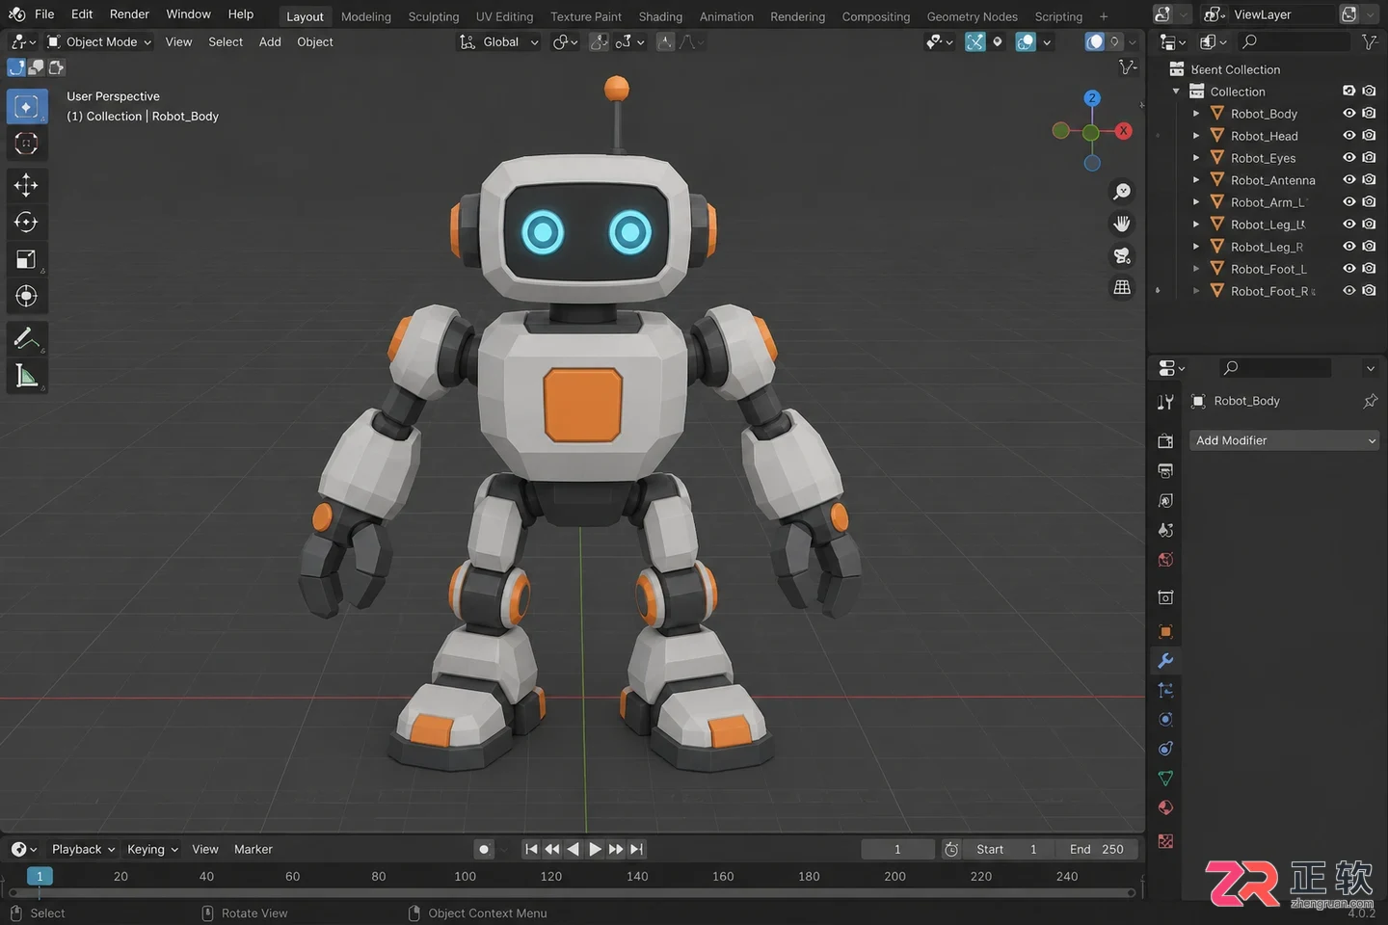Toggle auto keying record button

click(x=484, y=849)
